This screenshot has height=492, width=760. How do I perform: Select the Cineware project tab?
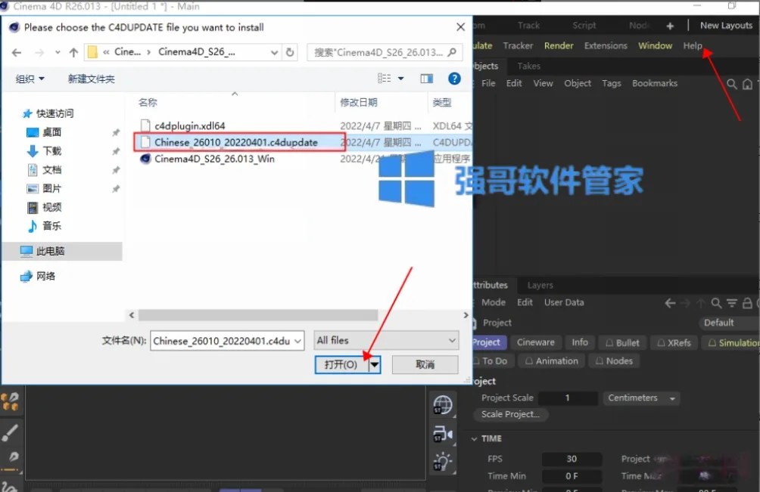[536, 342]
